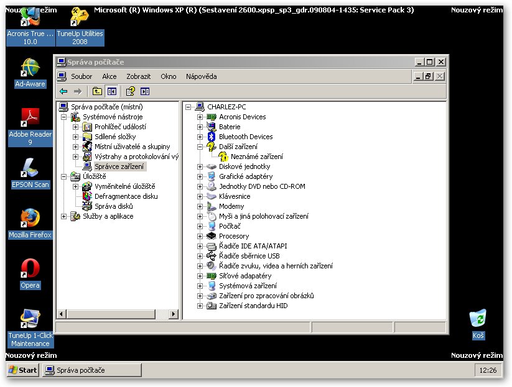Open the Koš recycle bin icon

(x=478, y=319)
